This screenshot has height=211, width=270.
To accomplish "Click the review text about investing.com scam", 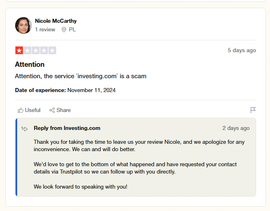I will tap(80, 76).
